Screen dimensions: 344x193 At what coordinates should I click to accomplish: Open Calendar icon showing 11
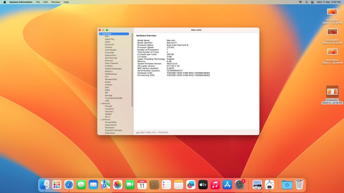coord(142,185)
